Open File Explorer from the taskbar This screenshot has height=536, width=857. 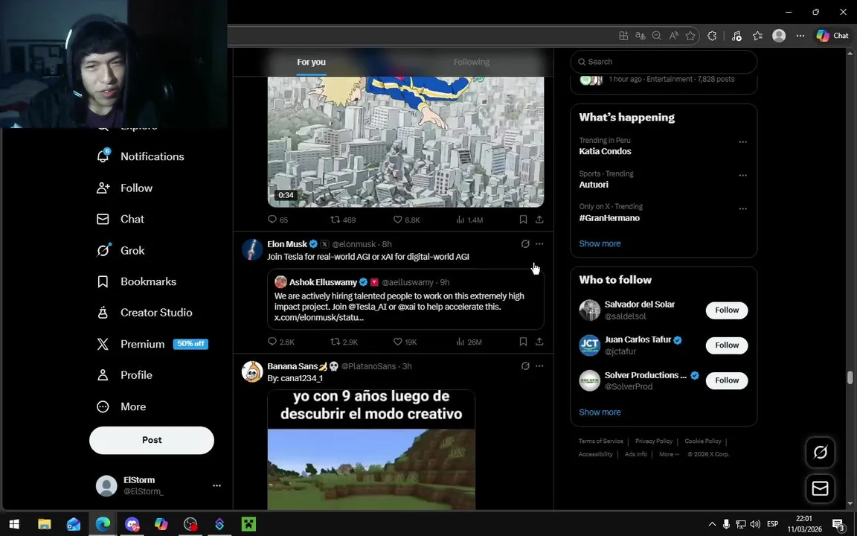(45, 525)
